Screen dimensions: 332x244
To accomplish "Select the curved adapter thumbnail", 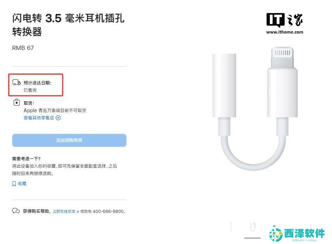I will (253, 227).
